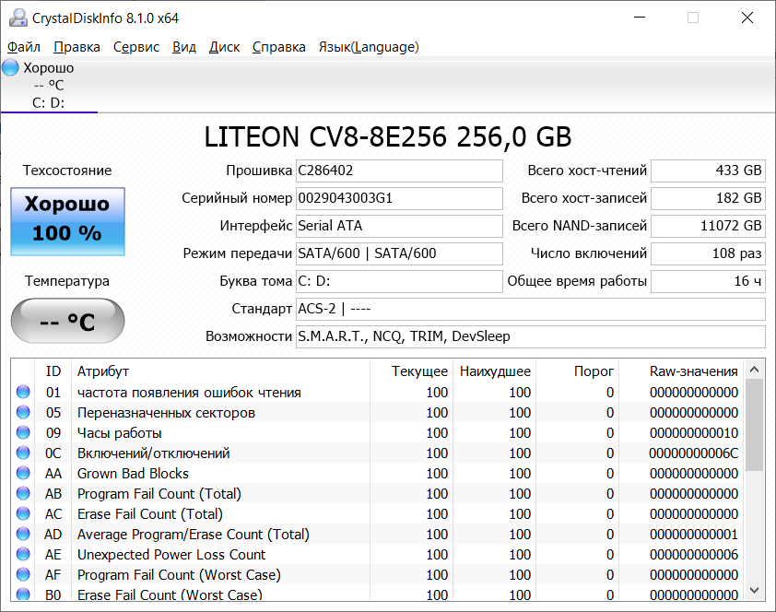Viewport: 776px width, 612px height.
Task: Click the attribute list scrollbar thumb
Action: (x=754, y=425)
